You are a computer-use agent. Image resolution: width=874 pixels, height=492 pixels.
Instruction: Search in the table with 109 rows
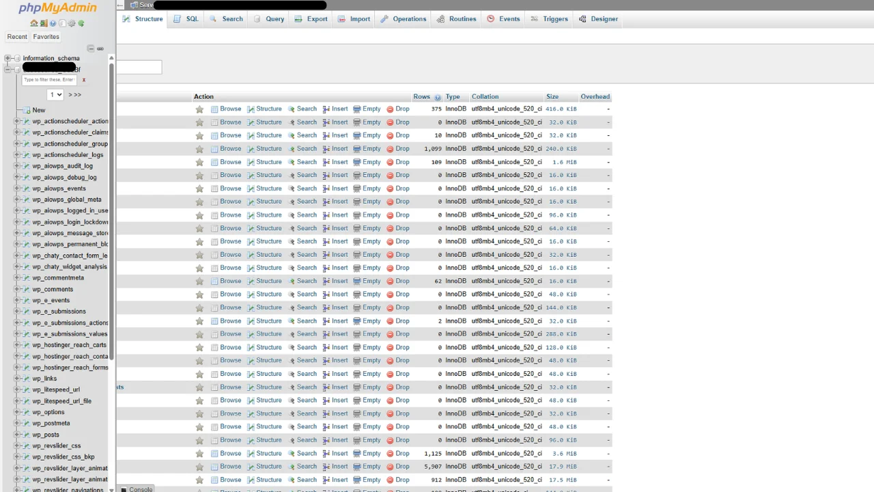coord(302,162)
